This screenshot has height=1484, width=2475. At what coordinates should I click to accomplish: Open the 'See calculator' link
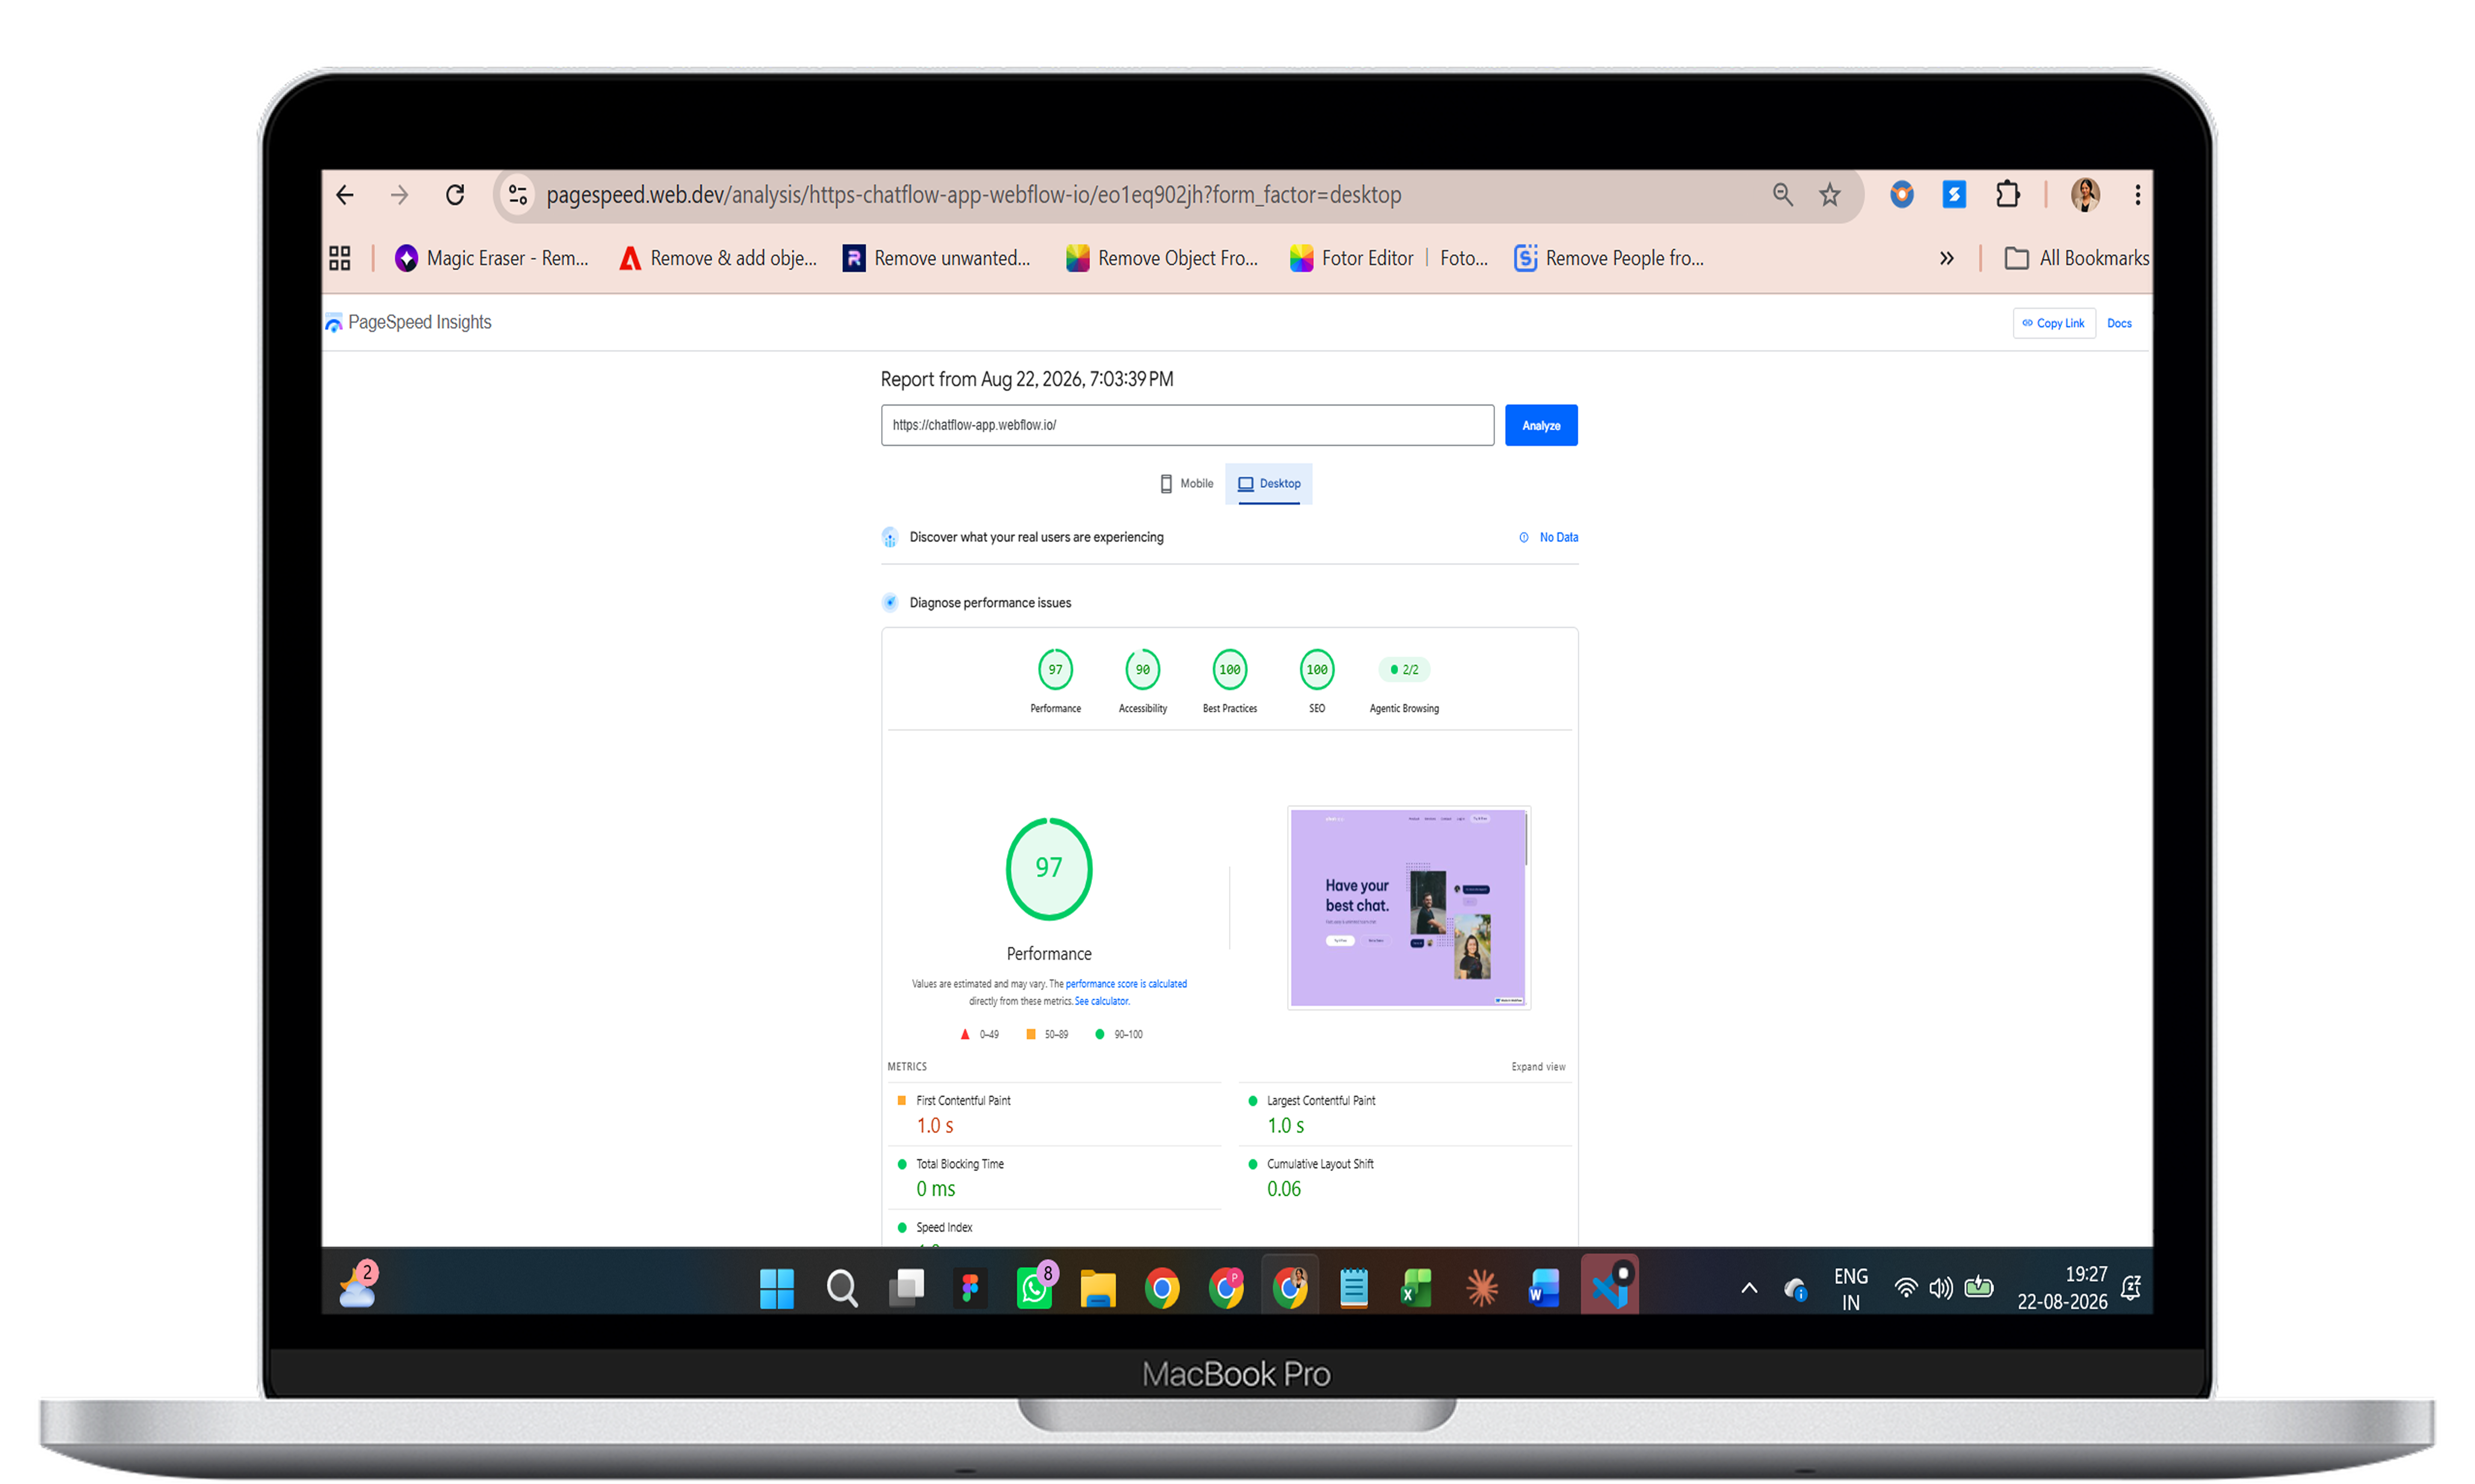[1101, 1001]
